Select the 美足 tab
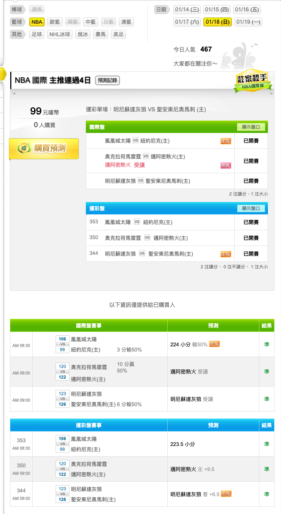The width and height of the screenshot is (281, 514). click(x=119, y=34)
